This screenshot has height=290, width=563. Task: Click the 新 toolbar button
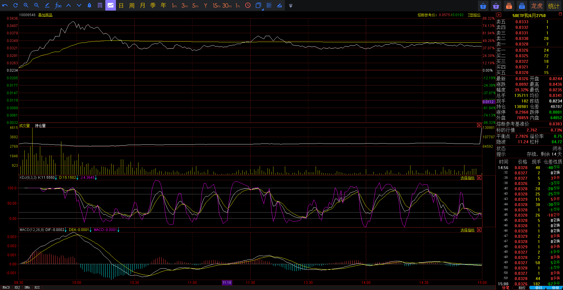click(x=269, y=5)
